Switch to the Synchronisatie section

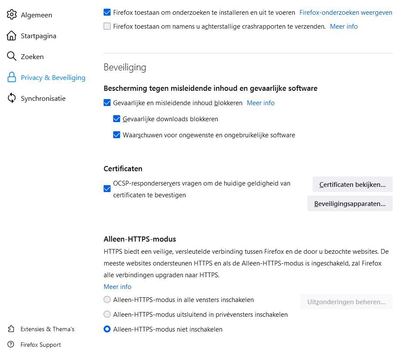coord(43,98)
